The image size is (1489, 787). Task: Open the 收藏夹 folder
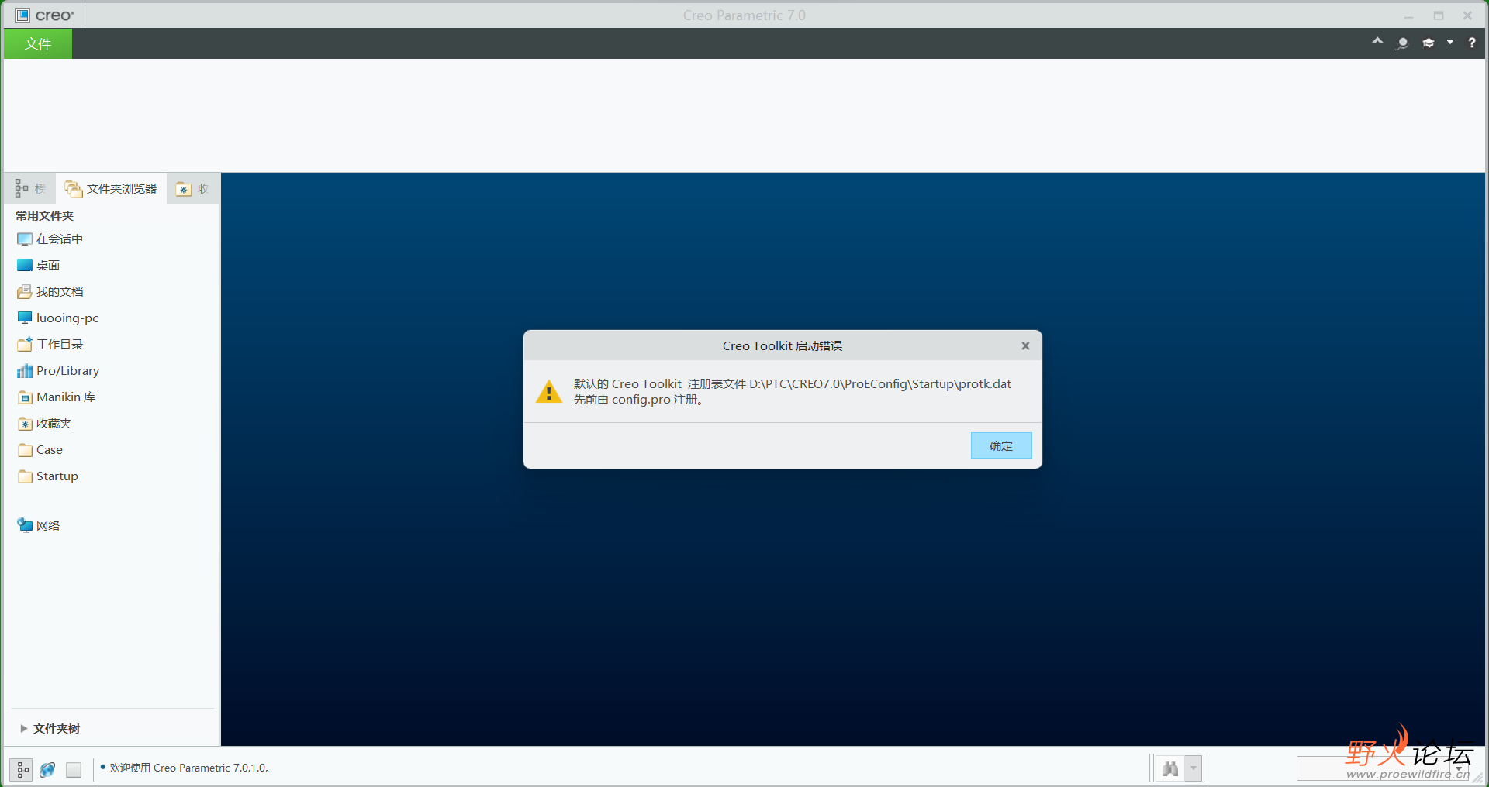coord(45,424)
